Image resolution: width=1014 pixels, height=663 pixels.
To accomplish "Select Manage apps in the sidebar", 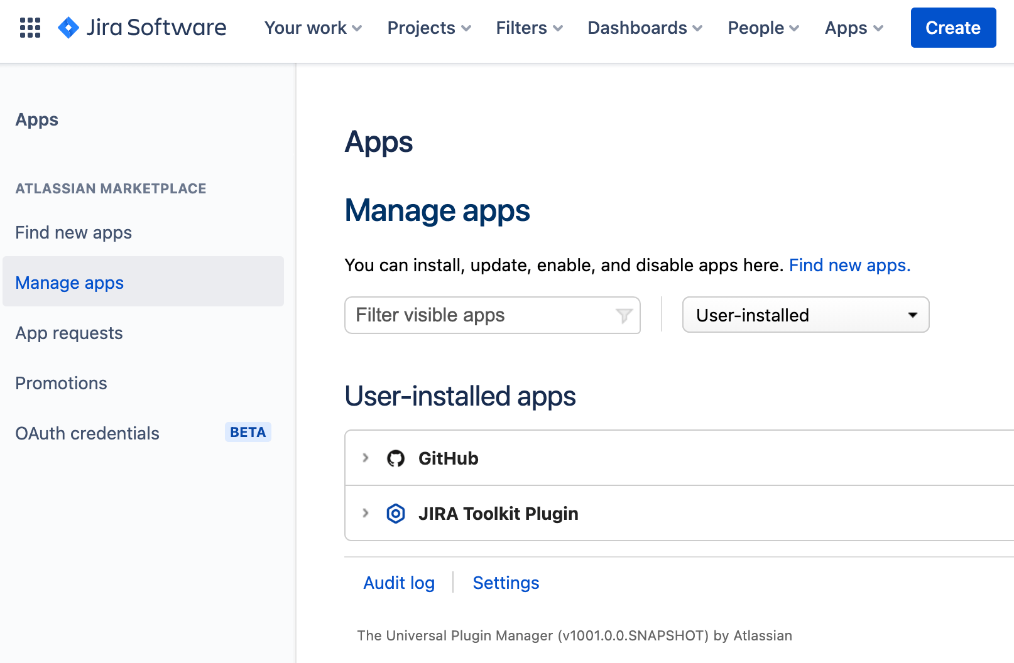I will pyautogui.click(x=69, y=283).
